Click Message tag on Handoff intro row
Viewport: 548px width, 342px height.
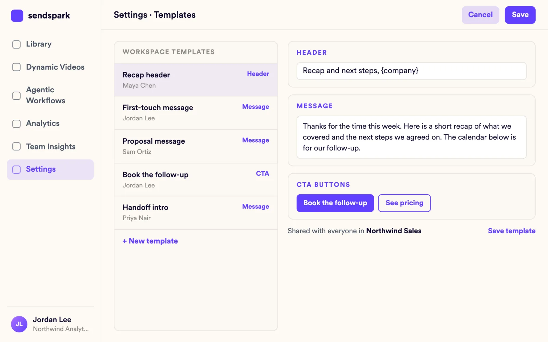[256, 207]
